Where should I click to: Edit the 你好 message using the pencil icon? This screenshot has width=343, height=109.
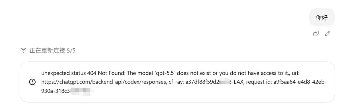pos(328,33)
